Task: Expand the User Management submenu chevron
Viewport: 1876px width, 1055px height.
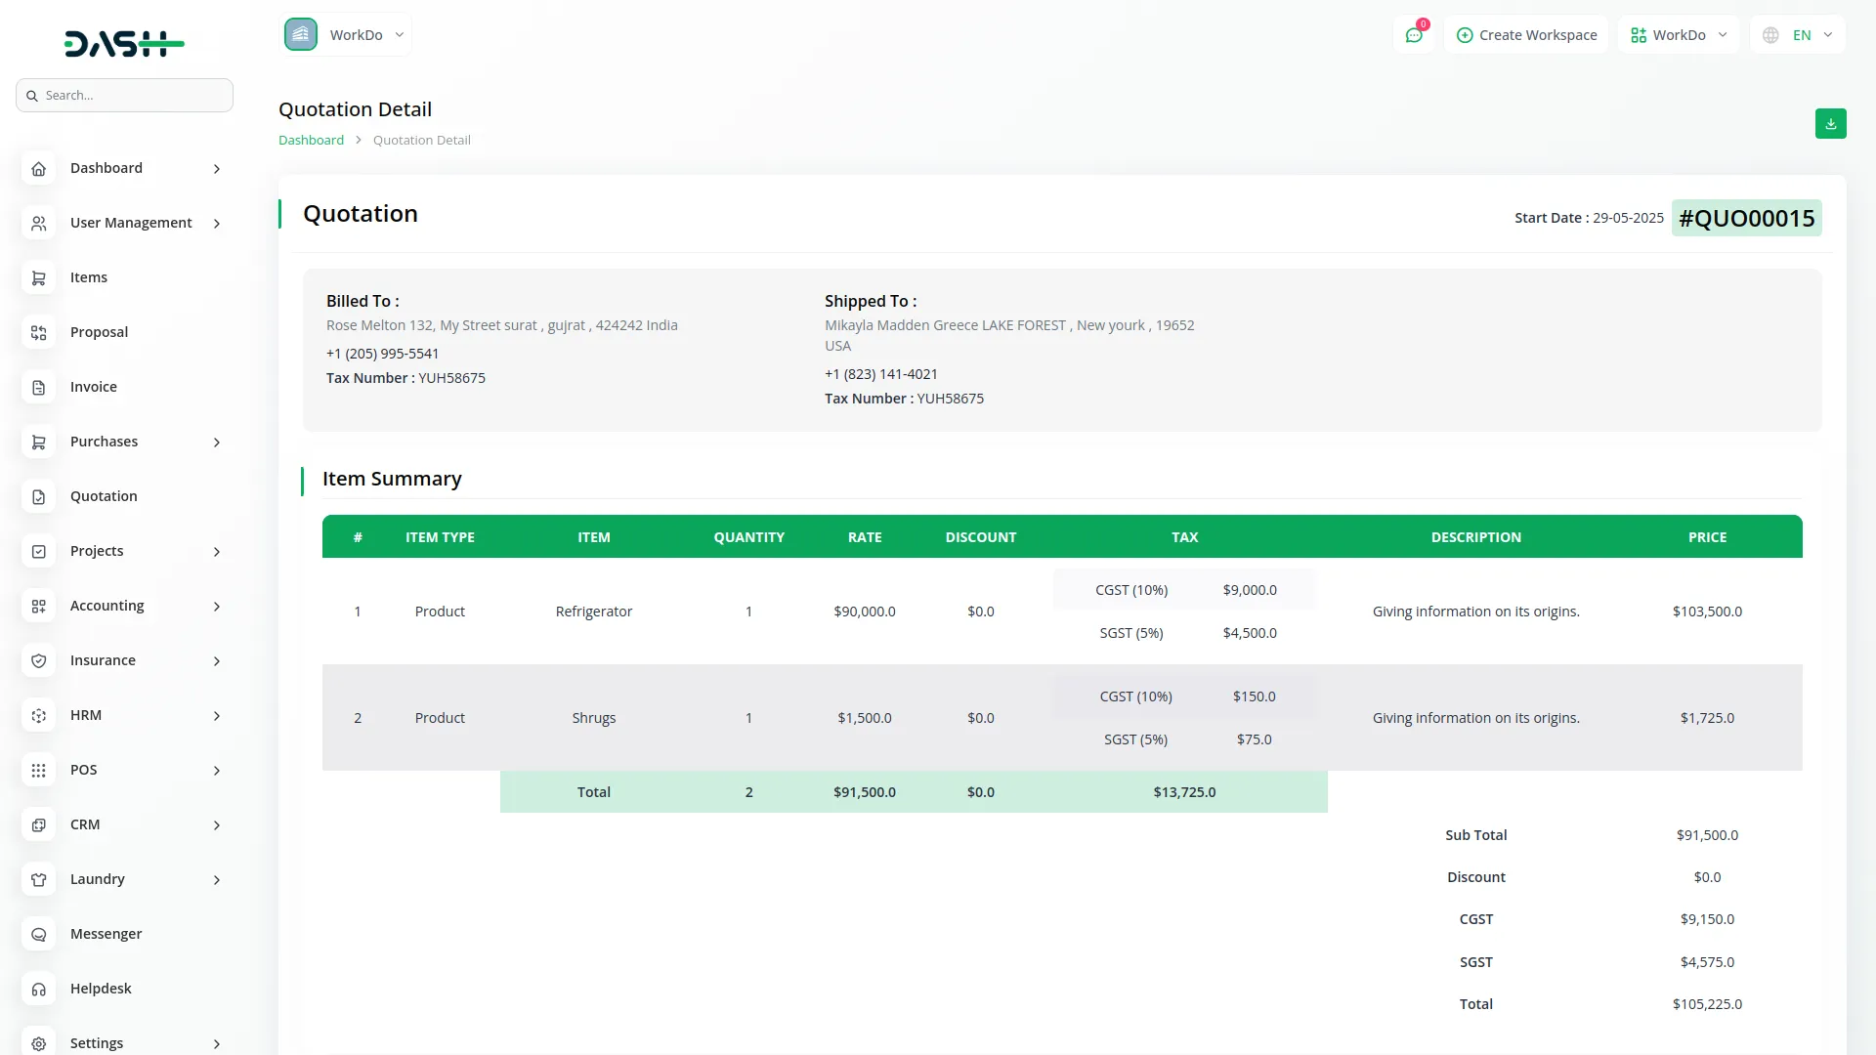Action: pos(217,224)
